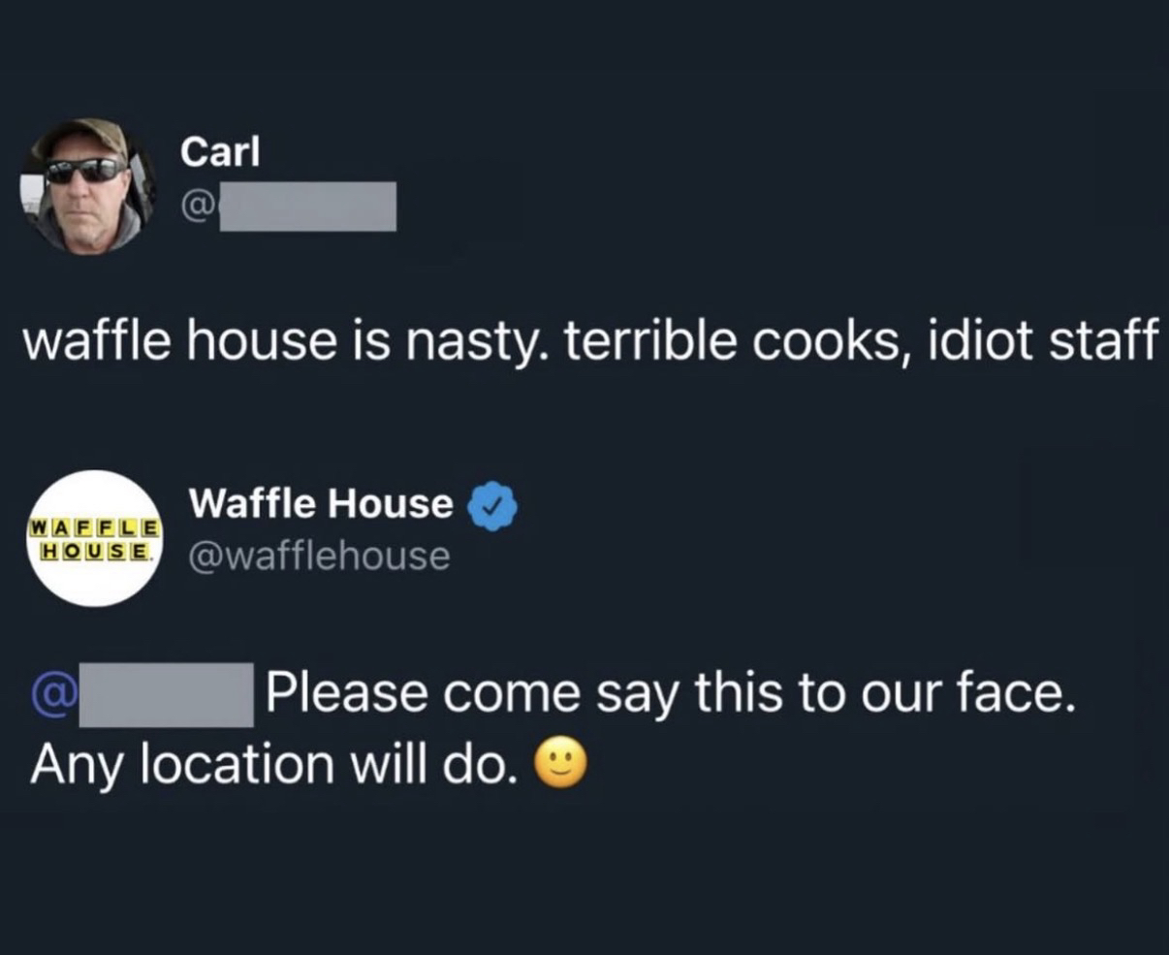Click the smiley face emoji
The image size is (1169, 955).
(x=561, y=765)
